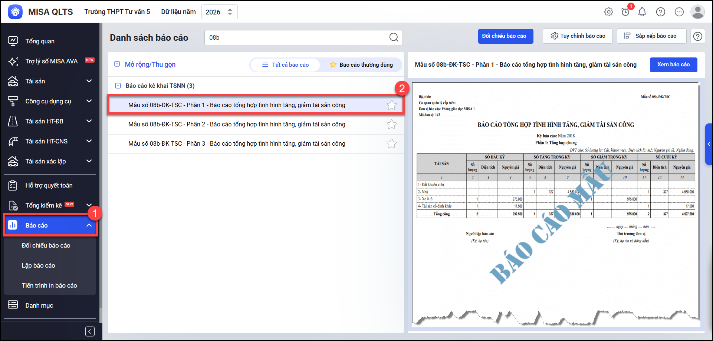This screenshot has height=341, width=713.
Task: Switch to Báo cáo thường dùng tab
Action: click(361, 65)
